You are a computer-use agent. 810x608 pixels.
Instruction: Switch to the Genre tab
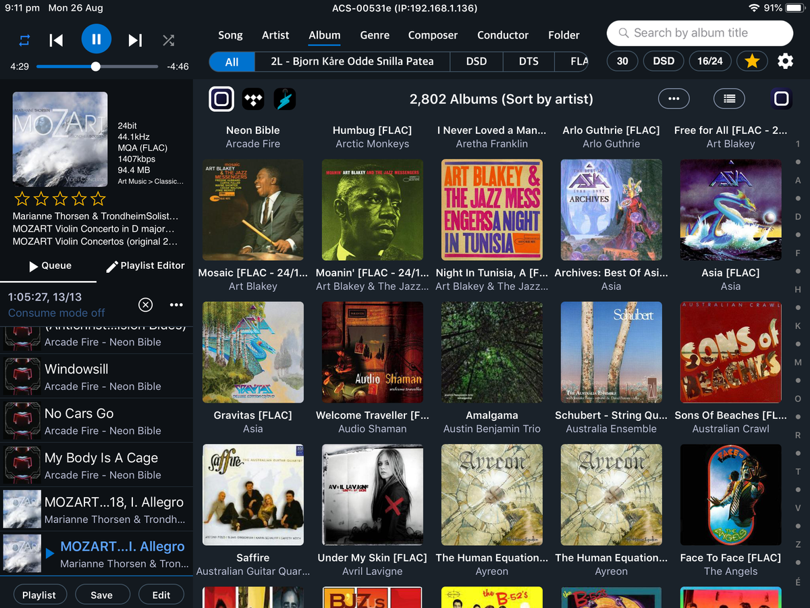click(x=375, y=35)
